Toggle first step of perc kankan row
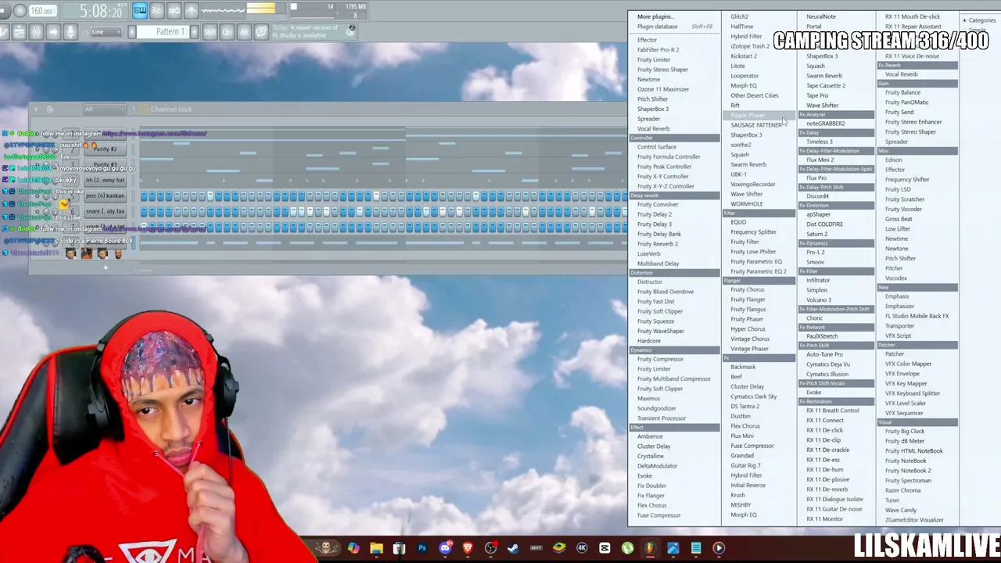1001x563 pixels. (x=144, y=195)
